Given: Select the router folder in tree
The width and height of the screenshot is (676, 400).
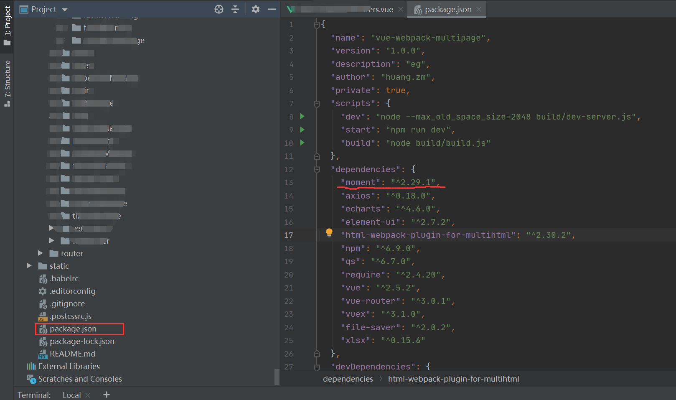Looking at the screenshot, I should [x=72, y=253].
